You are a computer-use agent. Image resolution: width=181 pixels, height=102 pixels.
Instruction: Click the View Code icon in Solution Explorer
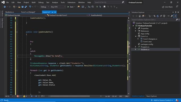169,16
